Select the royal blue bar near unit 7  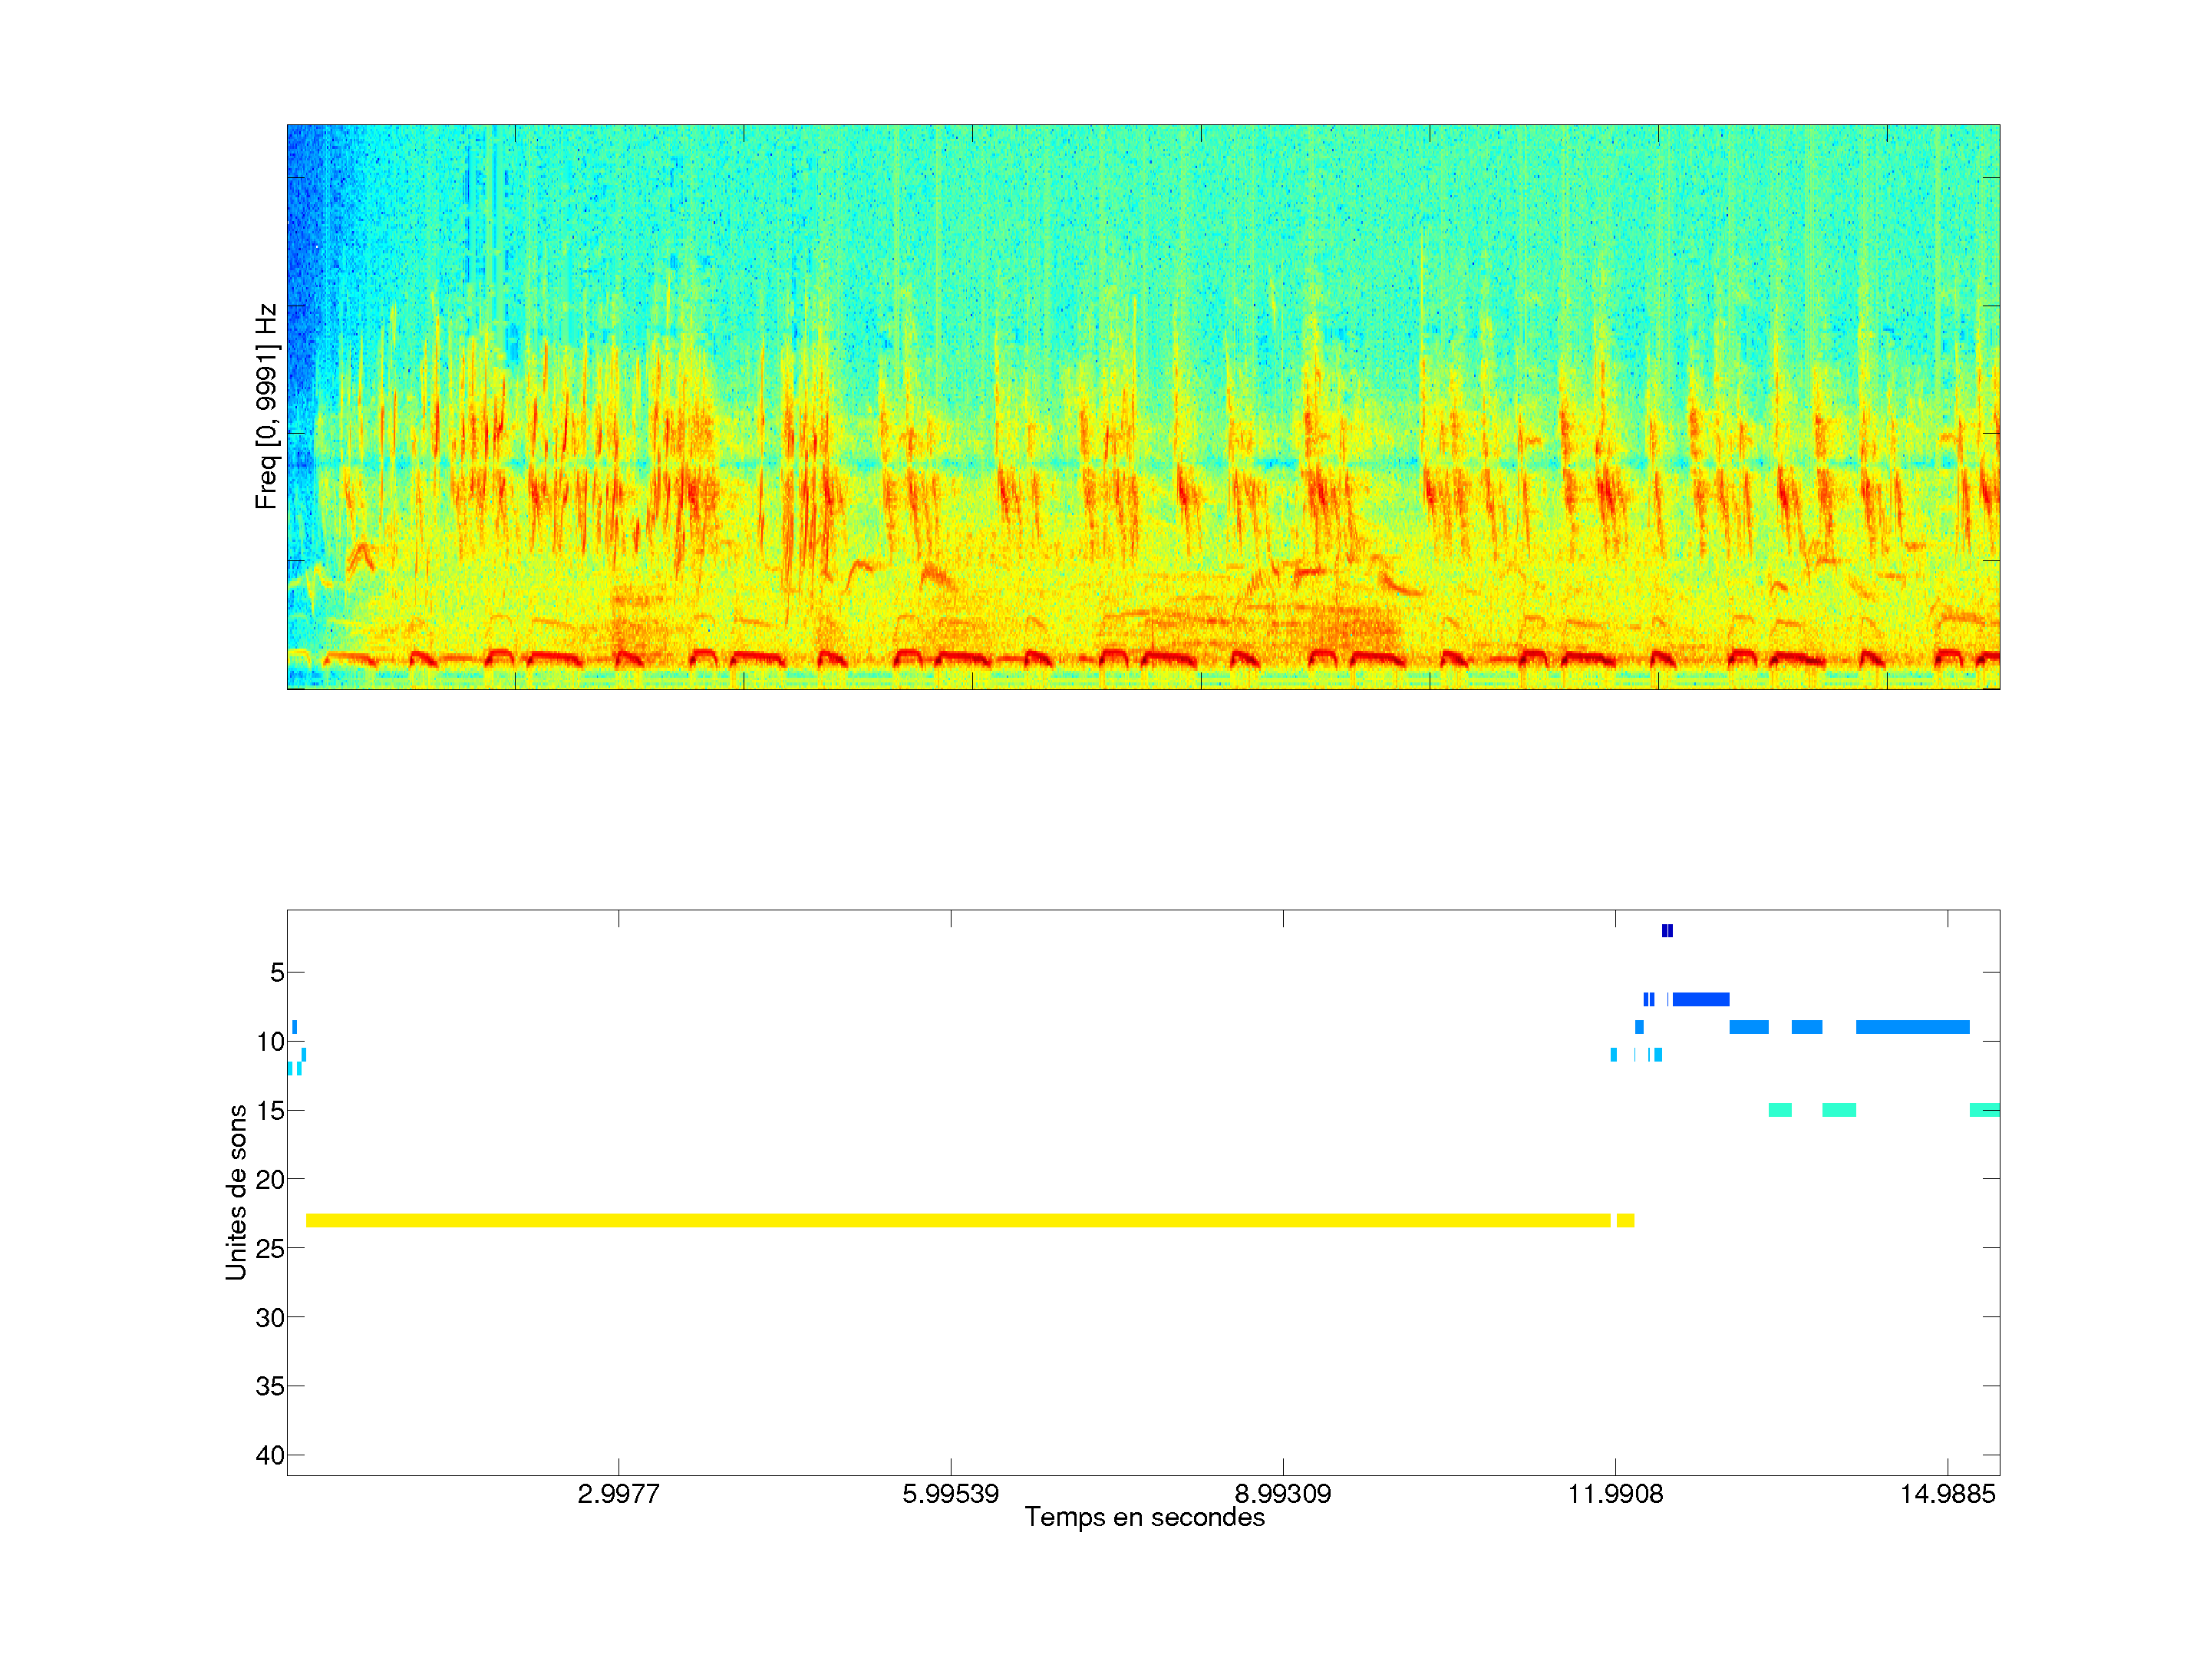(1700, 999)
